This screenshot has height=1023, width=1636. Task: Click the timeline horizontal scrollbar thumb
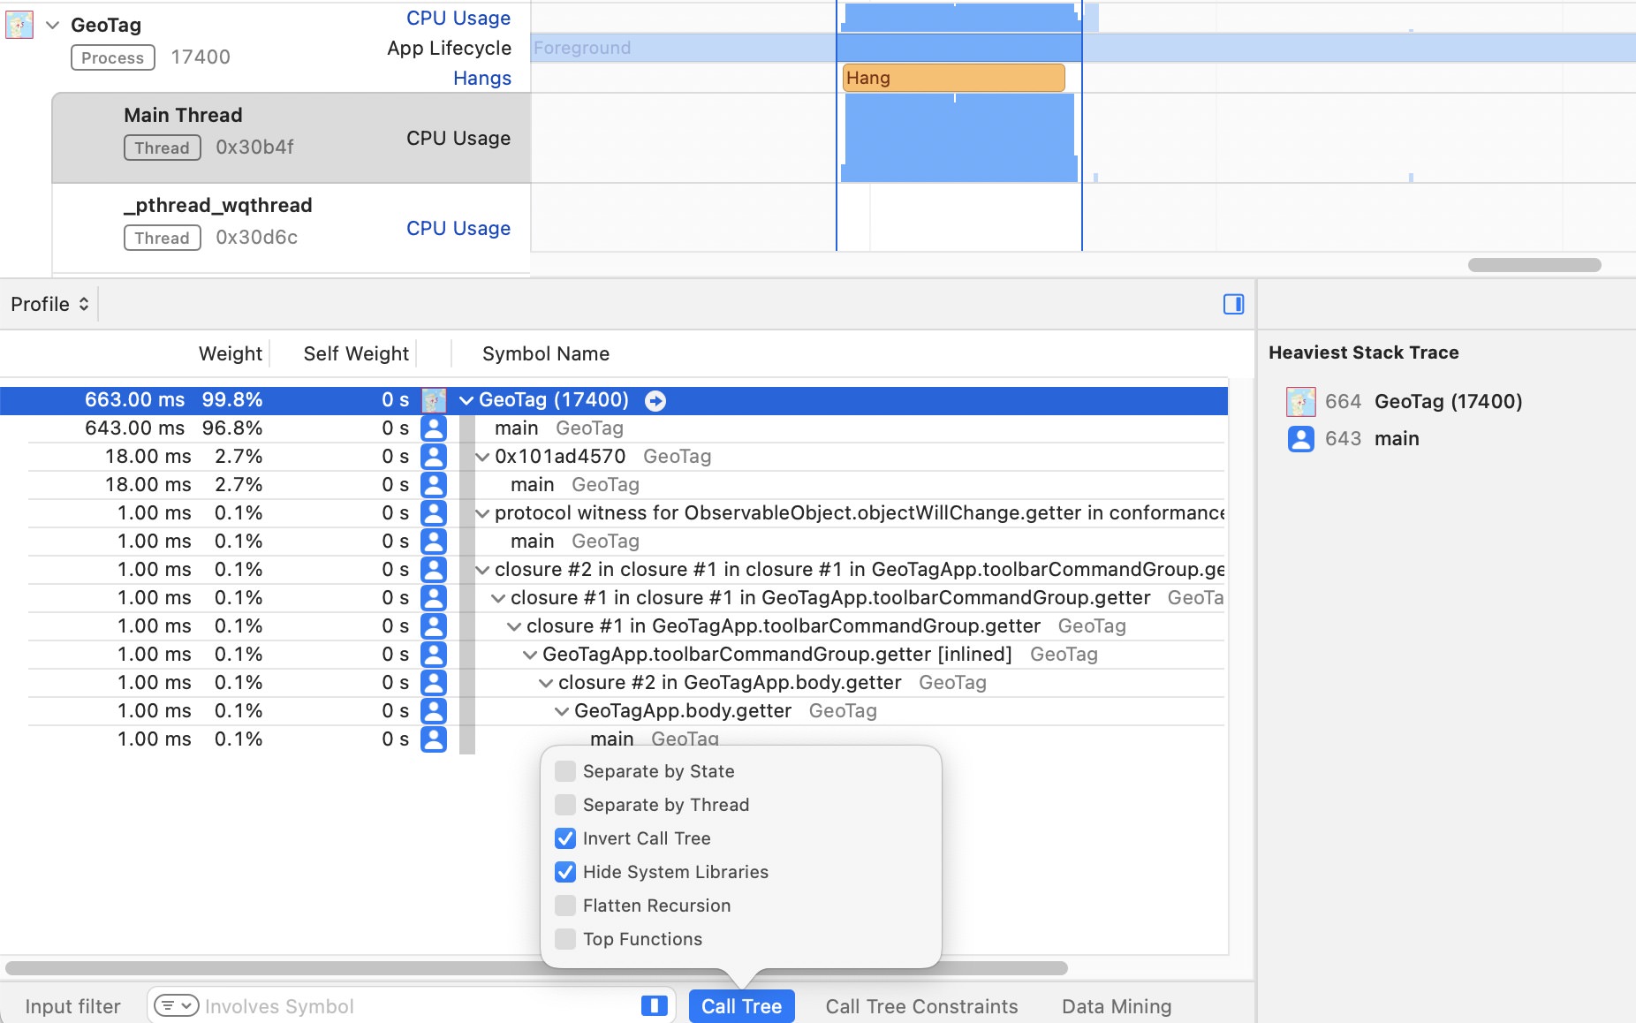pos(1534,265)
